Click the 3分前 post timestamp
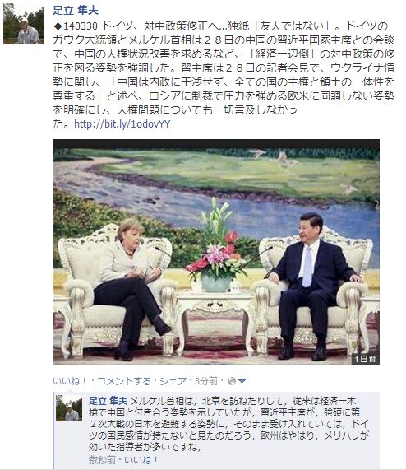406x470 pixels. (205, 381)
